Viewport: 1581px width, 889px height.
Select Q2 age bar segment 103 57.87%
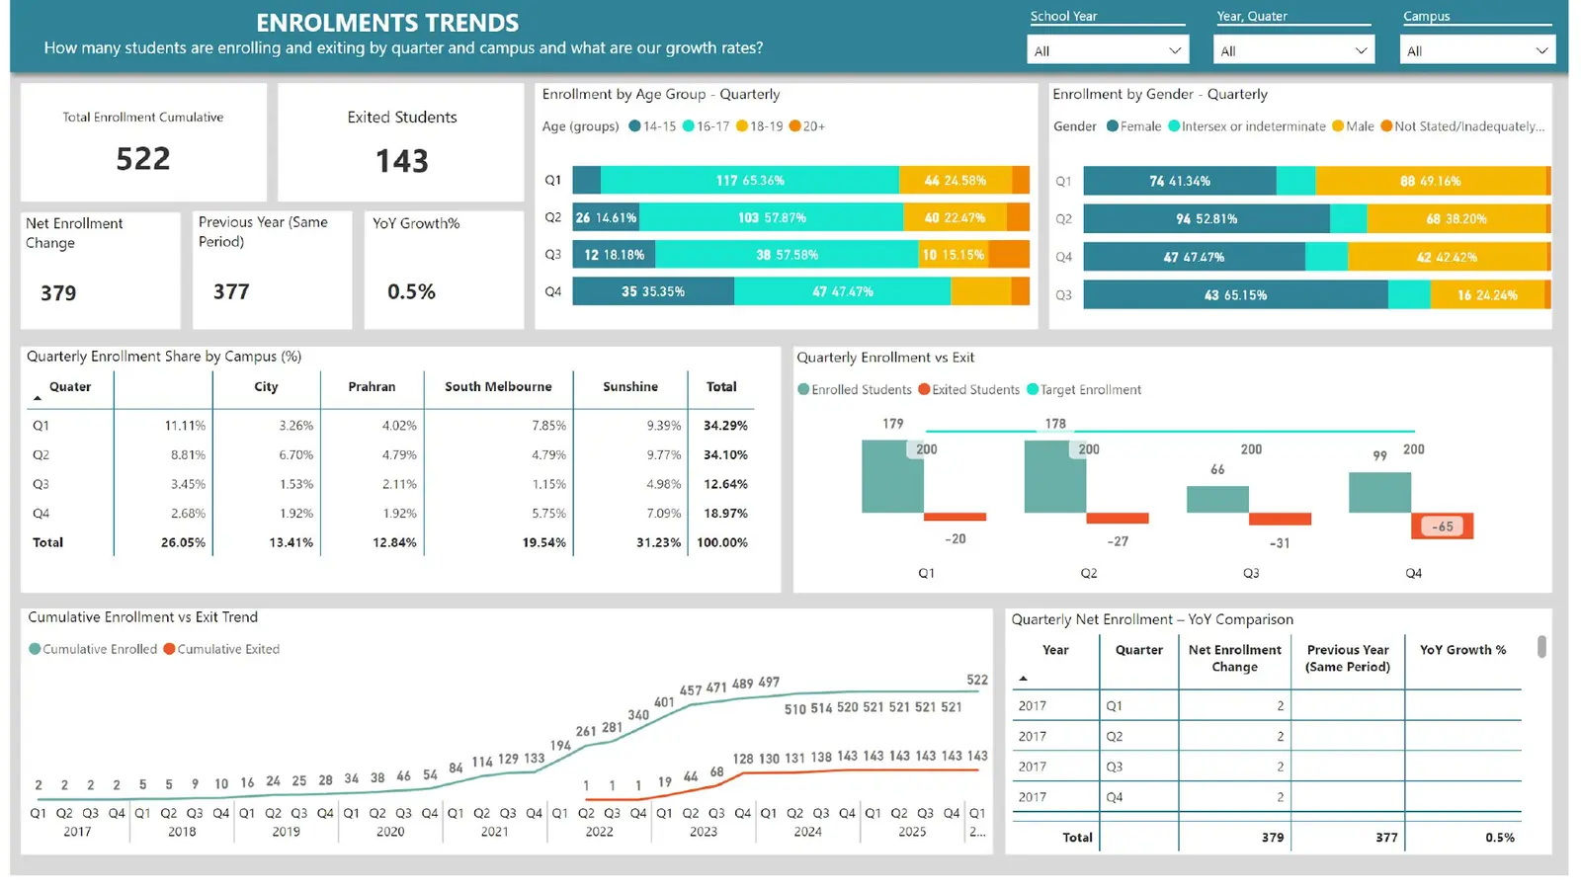click(x=772, y=217)
